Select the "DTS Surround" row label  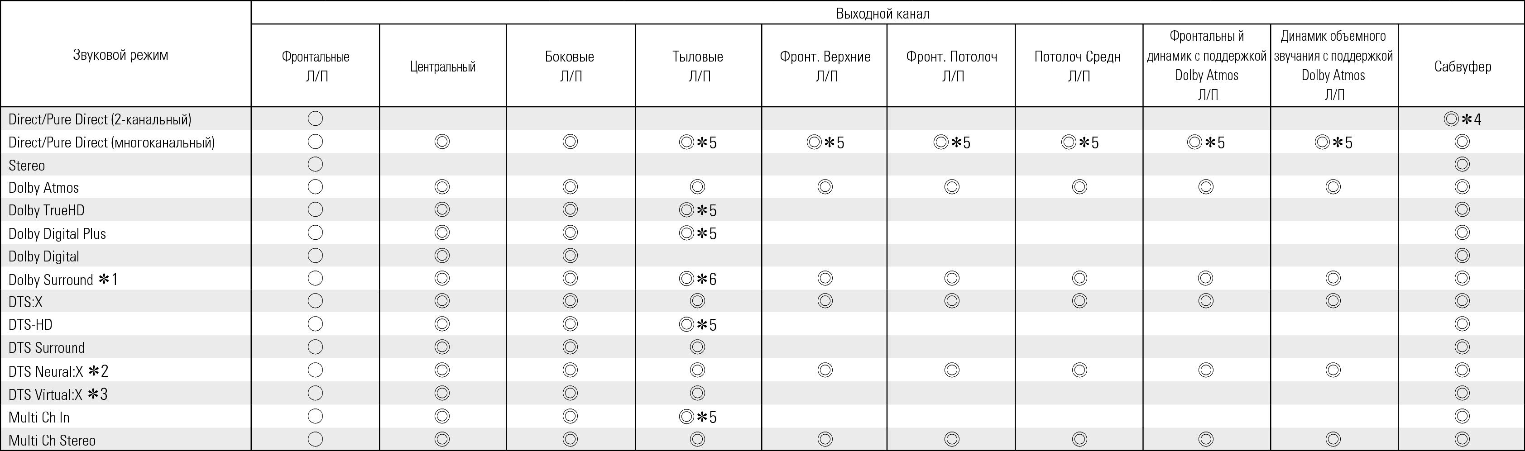coord(46,347)
